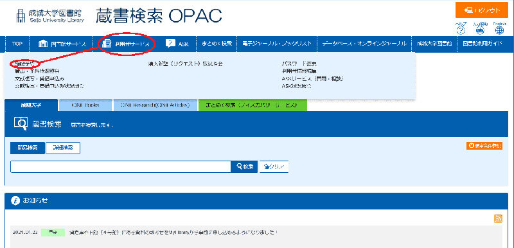The height and width of the screenshot is (248, 514).
Task: Click the orange search-conditions reference button
Action: coord(484,146)
